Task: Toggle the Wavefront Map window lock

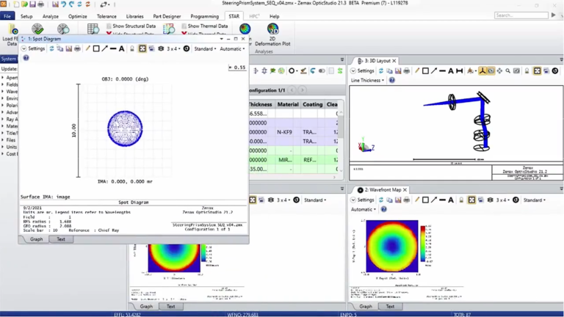Action: [461, 200]
